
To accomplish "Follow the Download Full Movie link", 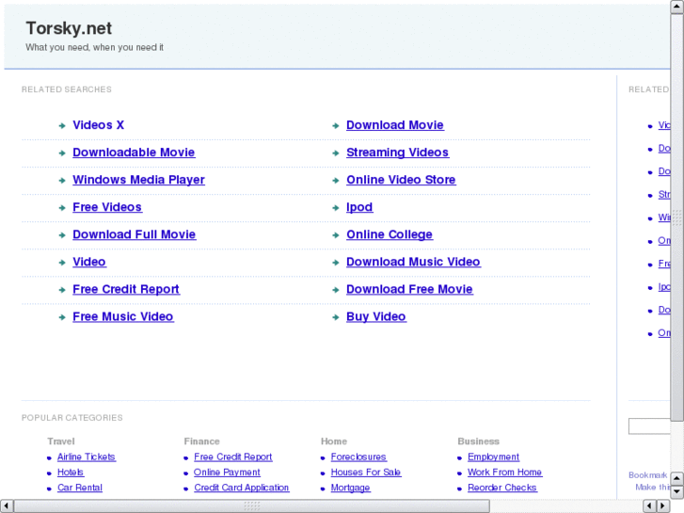I will (x=134, y=234).
